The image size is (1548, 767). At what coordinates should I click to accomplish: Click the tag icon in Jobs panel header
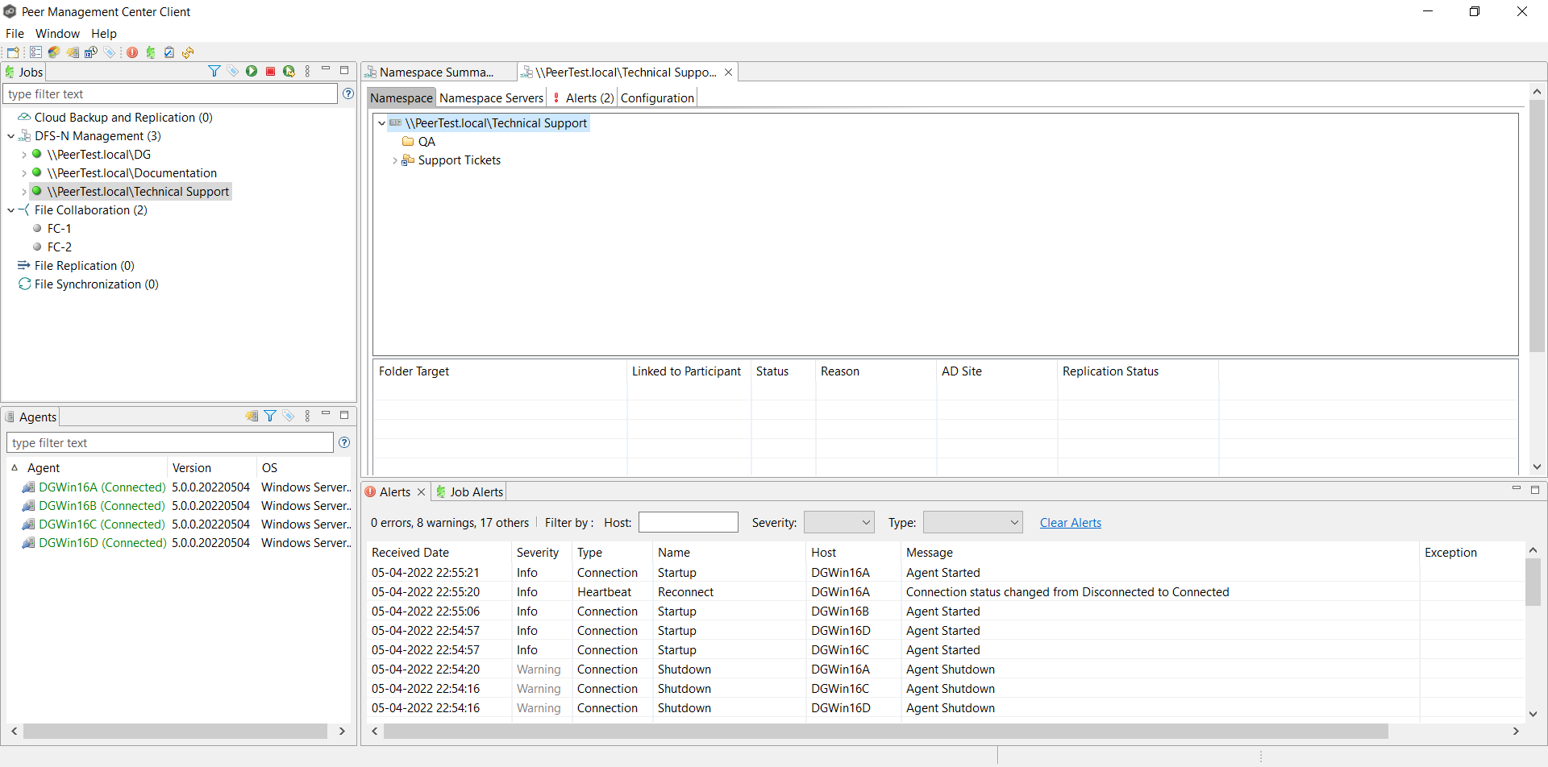pos(233,71)
